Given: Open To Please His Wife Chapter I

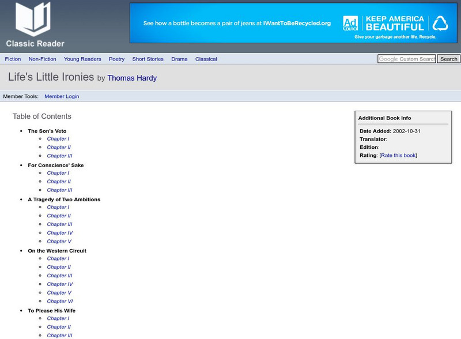Looking at the screenshot, I should pyautogui.click(x=58, y=318).
